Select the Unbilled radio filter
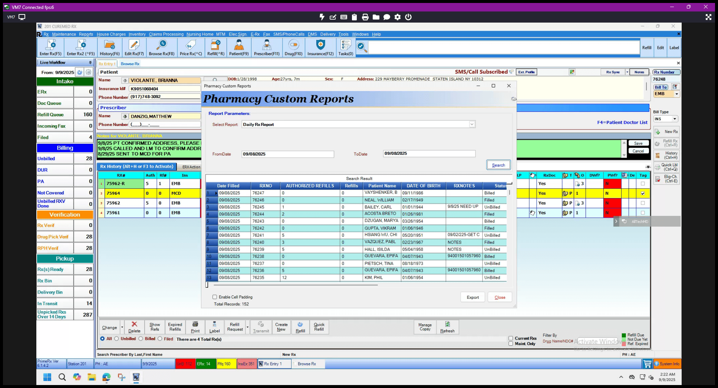 tap(116, 339)
